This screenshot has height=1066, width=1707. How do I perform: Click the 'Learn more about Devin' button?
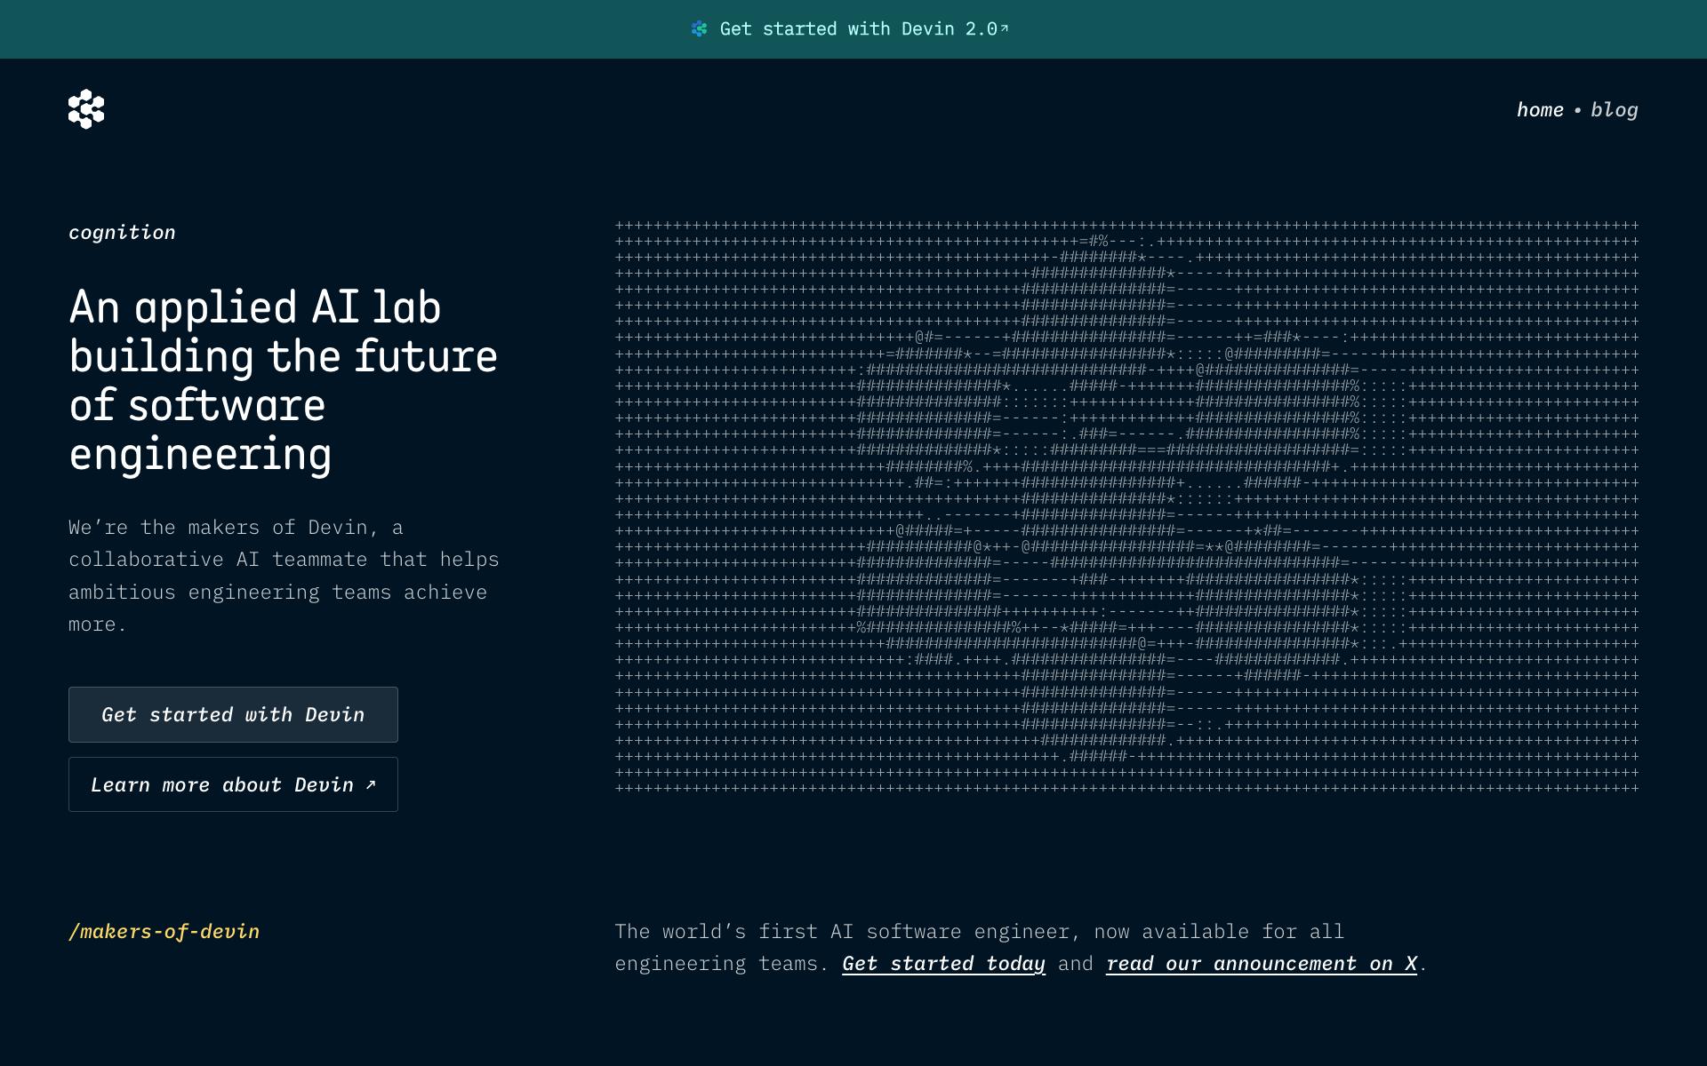pos(233,784)
